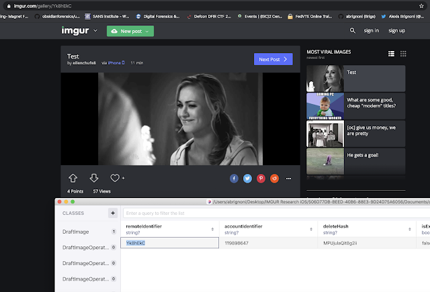This screenshot has height=292, width=430.
Task: Open the Defcon DFIR CTF bookmark
Action: [x=209, y=16]
